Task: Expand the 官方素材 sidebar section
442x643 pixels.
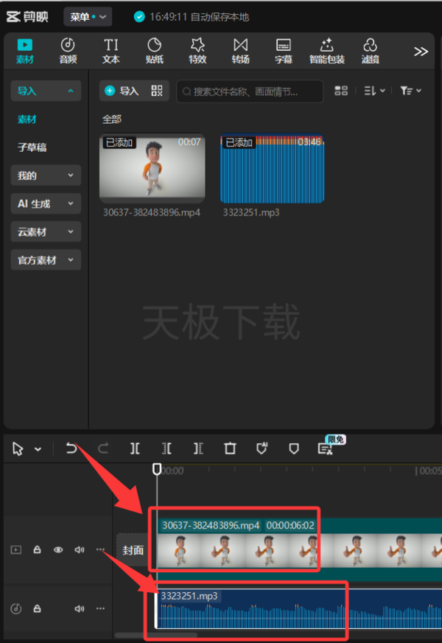Action: [46, 260]
